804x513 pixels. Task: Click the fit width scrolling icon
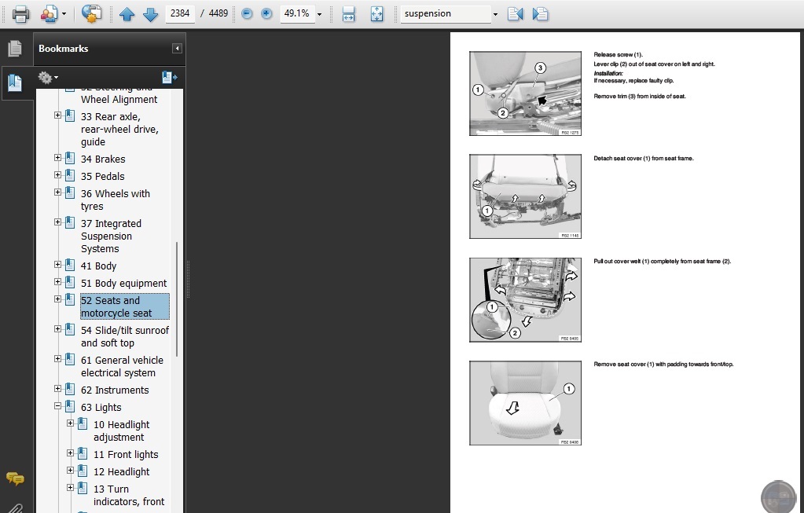tap(348, 14)
